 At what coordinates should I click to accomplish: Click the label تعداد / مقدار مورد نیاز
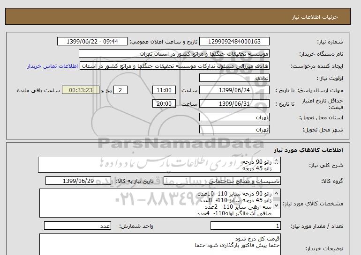point(317,226)
